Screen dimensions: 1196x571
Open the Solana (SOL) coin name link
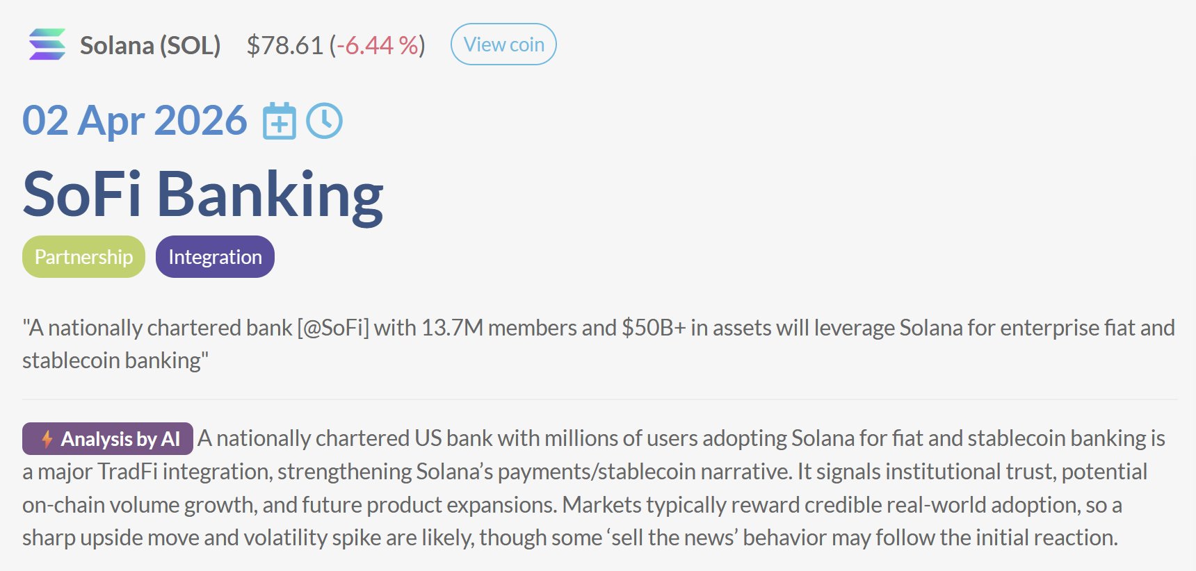(150, 45)
